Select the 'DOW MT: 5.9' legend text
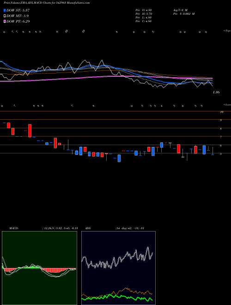231x305 pixels. [18, 16]
